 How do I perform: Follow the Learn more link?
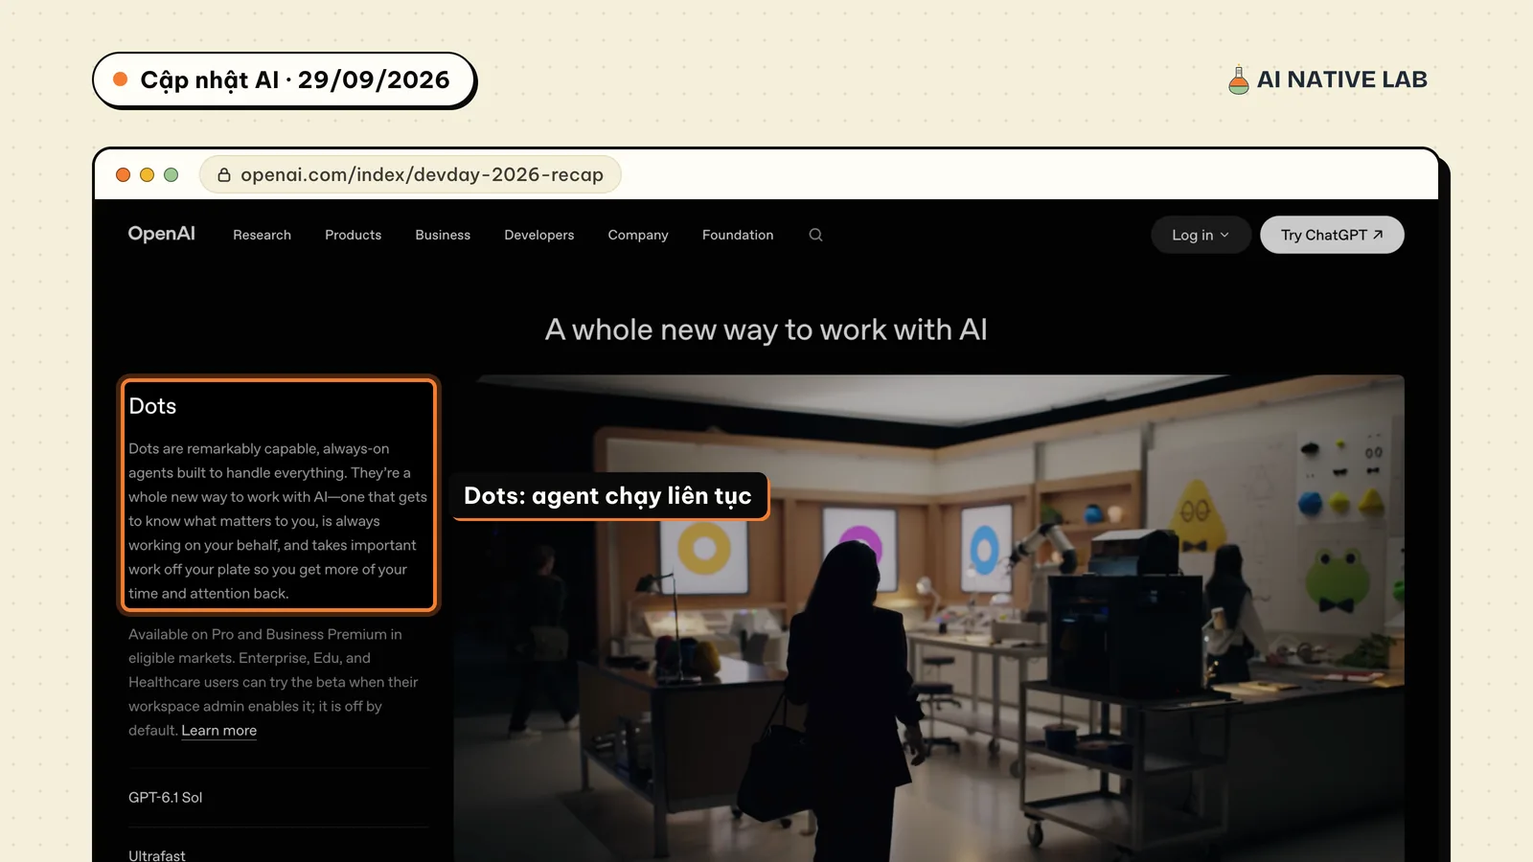[219, 730]
